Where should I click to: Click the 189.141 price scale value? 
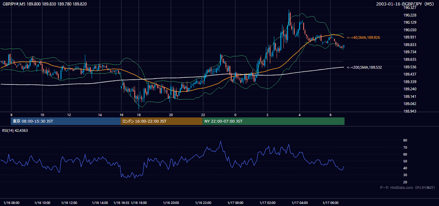[x=410, y=96]
